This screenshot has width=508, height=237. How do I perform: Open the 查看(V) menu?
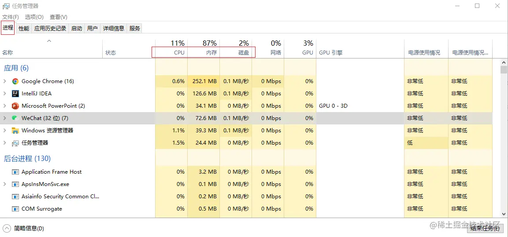(59, 17)
